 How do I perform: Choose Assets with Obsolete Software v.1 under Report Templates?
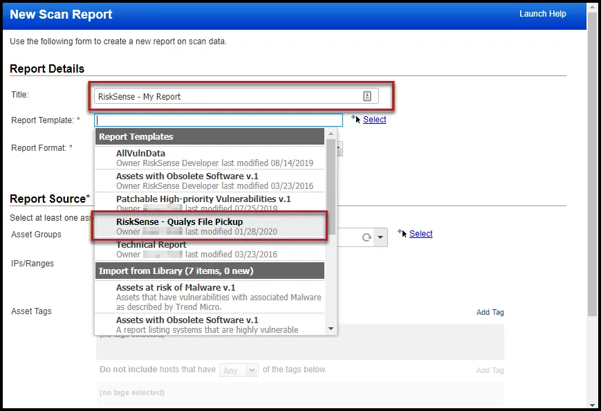tap(210, 181)
